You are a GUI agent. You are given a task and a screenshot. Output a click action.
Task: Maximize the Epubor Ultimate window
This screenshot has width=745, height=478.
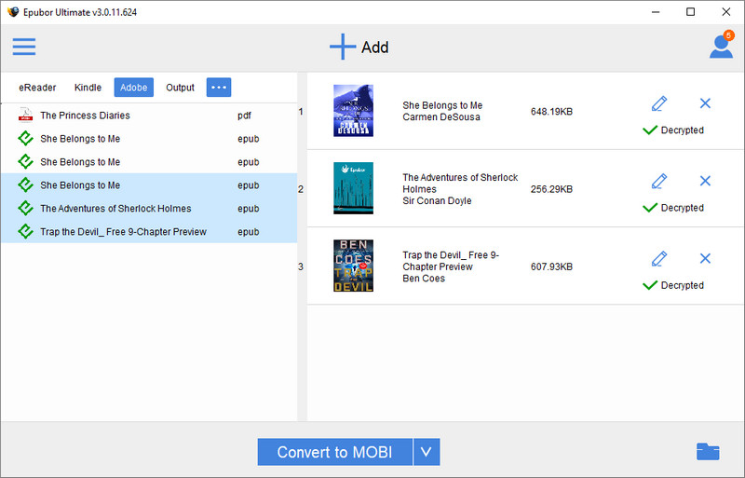pos(691,12)
